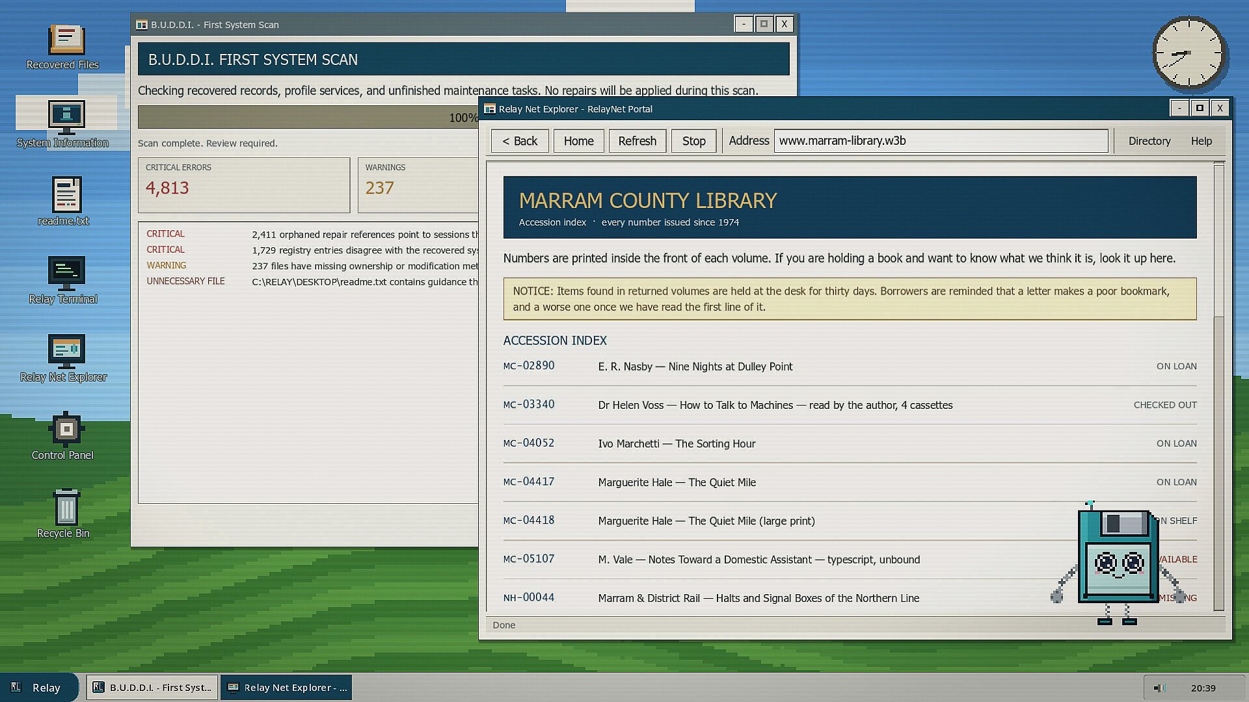
Task: Open the MC-03340 accession entry
Action: [850, 405]
